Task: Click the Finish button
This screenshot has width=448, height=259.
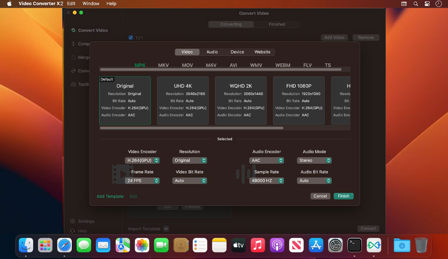Action: [x=344, y=196]
